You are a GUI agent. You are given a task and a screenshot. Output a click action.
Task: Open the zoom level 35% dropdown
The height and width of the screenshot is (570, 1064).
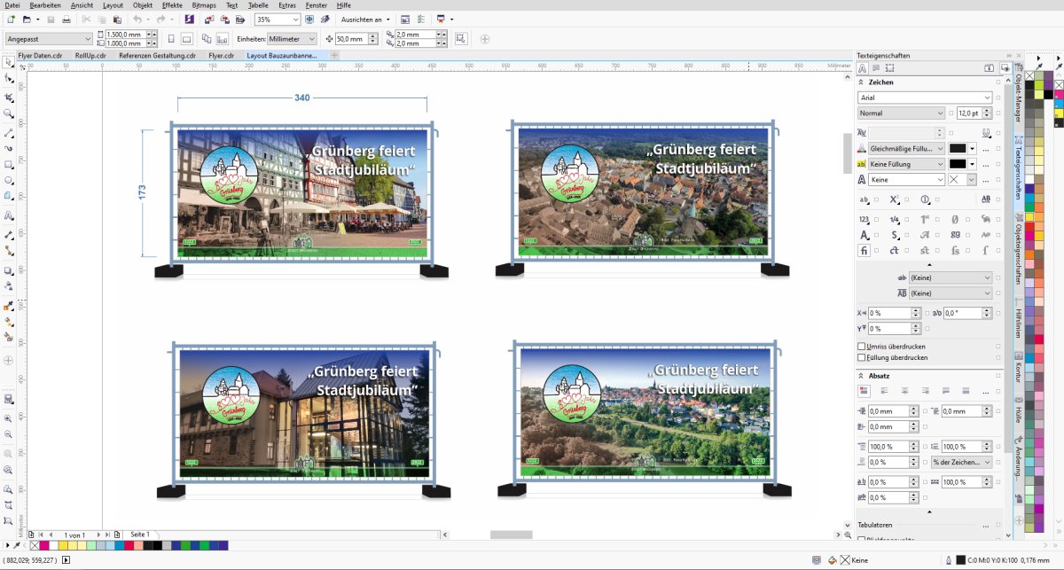click(x=295, y=19)
